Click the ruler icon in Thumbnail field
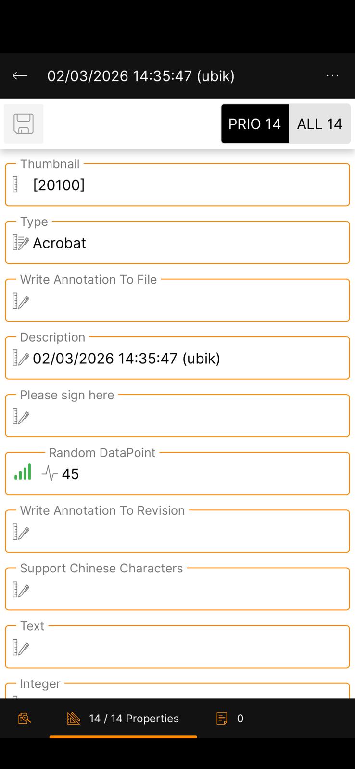 tap(15, 185)
